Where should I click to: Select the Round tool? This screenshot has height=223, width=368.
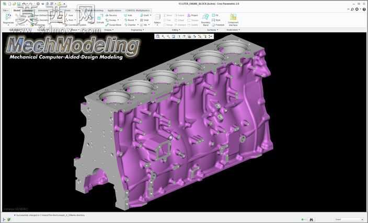(x=129, y=20)
